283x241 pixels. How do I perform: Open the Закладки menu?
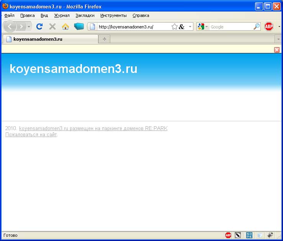click(x=85, y=16)
